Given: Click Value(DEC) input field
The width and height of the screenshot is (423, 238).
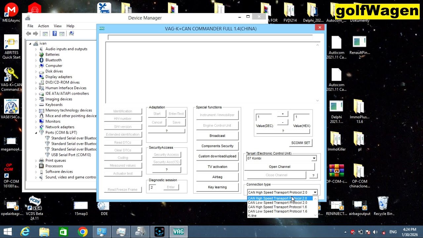Looking at the screenshot, I should [264, 117].
